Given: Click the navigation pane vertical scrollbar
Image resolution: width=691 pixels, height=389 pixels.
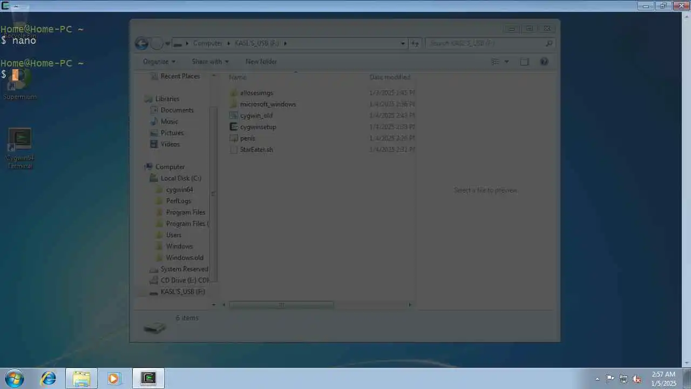Looking at the screenshot, I should pyautogui.click(x=213, y=193).
